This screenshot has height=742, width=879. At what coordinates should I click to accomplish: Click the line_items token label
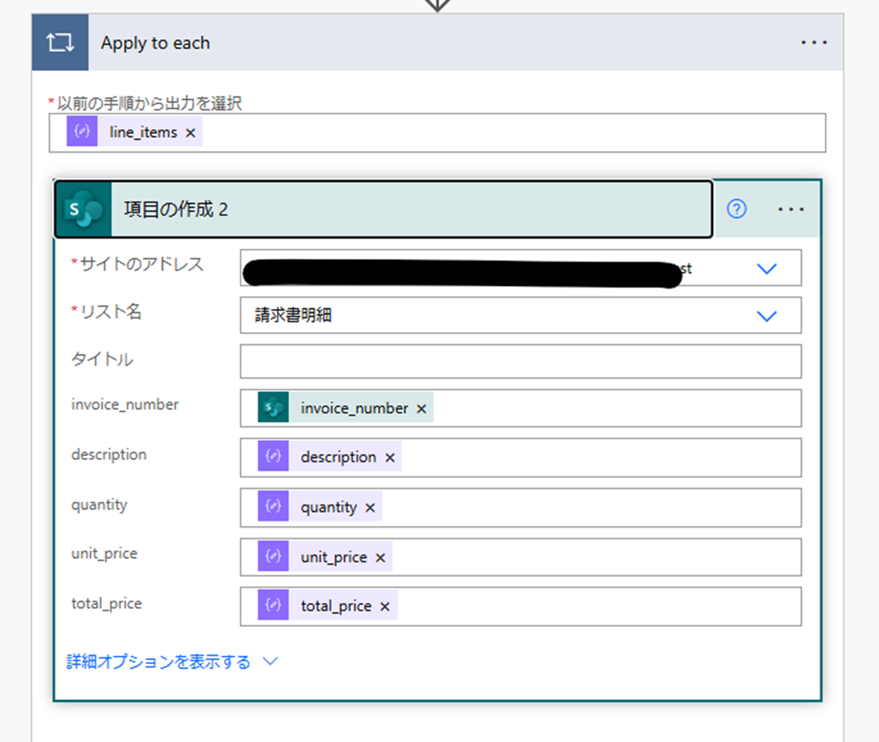pyautogui.click(x=143, y=132)
